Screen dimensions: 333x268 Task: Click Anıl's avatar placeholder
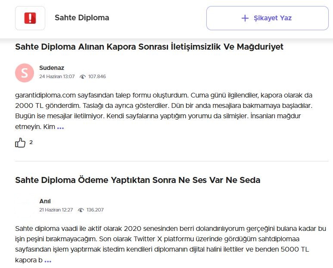pos(25,206)
